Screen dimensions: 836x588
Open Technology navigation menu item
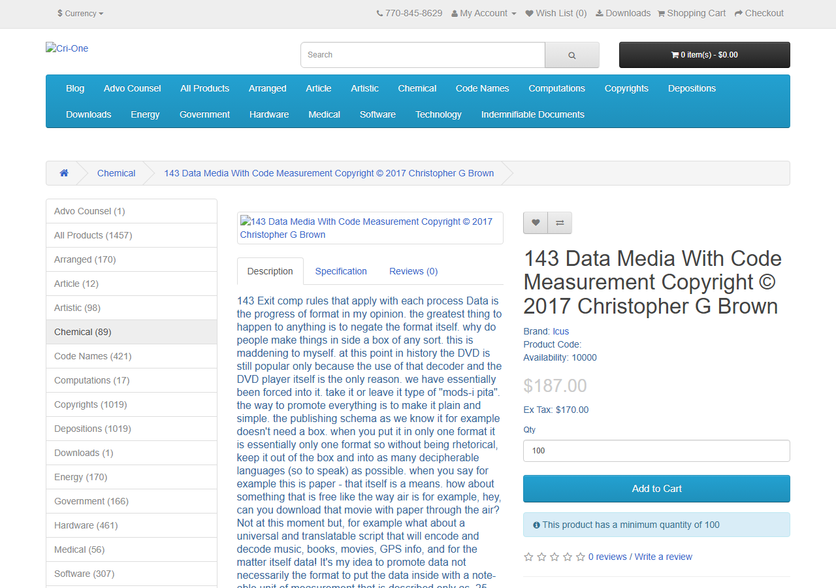(438, 114)
